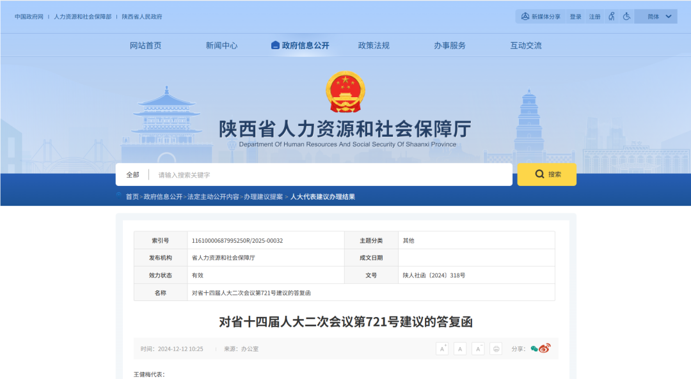Viewport: 691px width, 379px height.
Task: Share the article to Weibo
Action: [x=544, y=348]
